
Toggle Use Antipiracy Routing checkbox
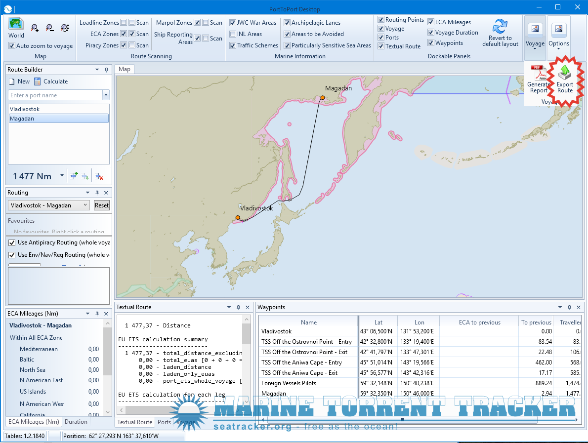click(12, 242)
